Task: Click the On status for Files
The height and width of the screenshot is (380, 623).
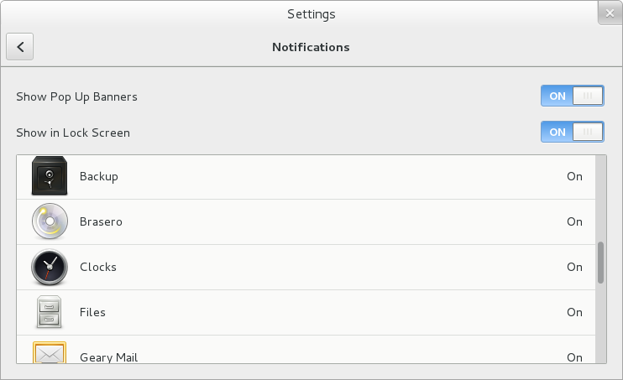Action: (574, 312)
